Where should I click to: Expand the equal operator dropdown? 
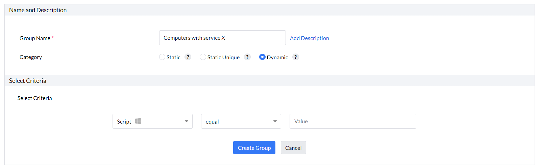241,121
